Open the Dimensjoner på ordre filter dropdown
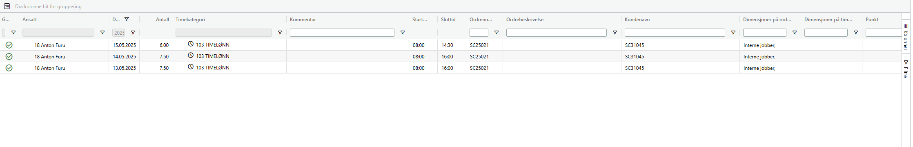 click(x=795, y=33)
